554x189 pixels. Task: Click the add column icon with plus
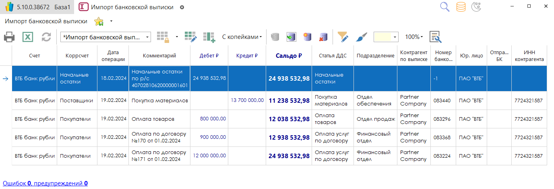209,37
